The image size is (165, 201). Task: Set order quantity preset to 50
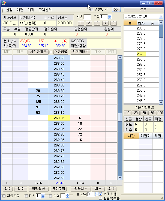coord(152,113)
